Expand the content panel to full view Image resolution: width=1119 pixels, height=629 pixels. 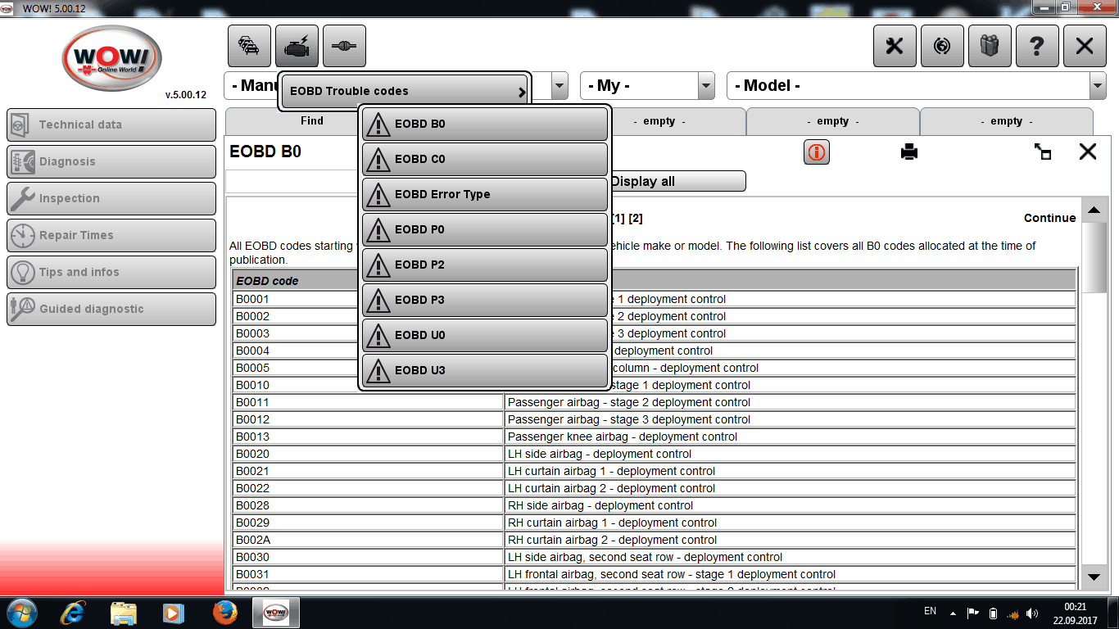point(1042,152)
